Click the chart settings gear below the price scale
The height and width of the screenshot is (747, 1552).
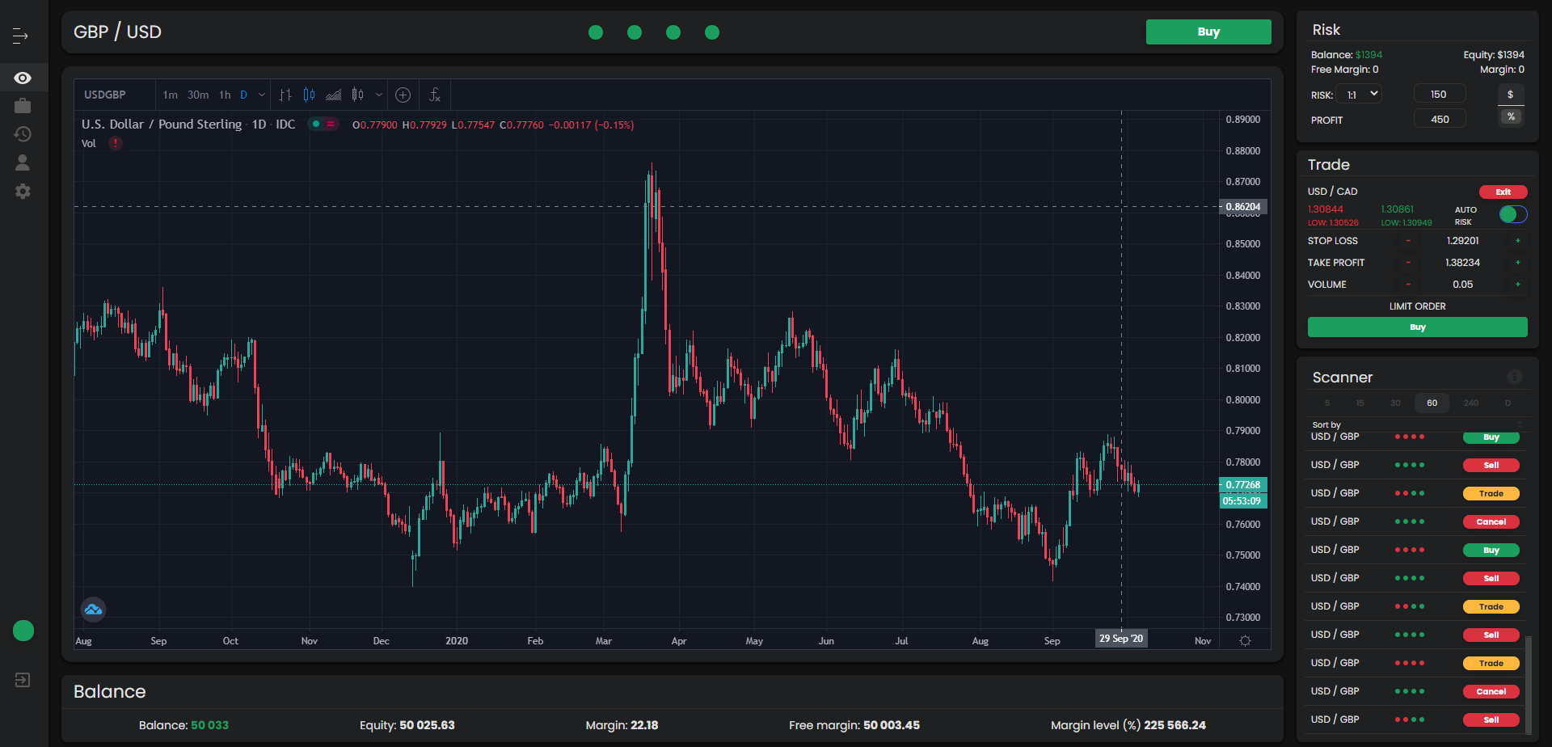point(1245,640)
